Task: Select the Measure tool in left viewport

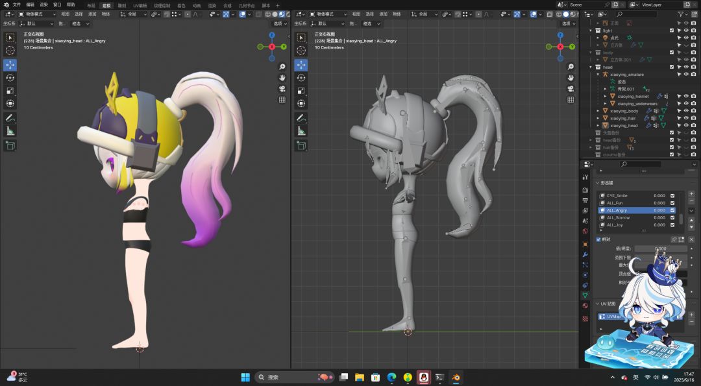Action: 10,131
